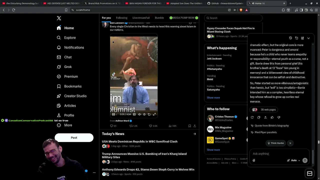Pause the playing video
This screenshot has height=180, width=320.
tap(113, 114)
